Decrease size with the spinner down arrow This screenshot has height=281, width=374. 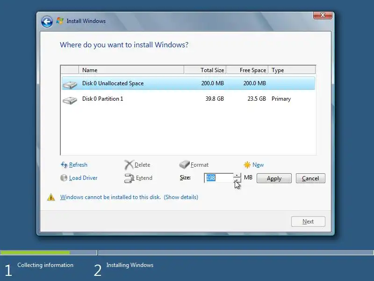[237, 180]
